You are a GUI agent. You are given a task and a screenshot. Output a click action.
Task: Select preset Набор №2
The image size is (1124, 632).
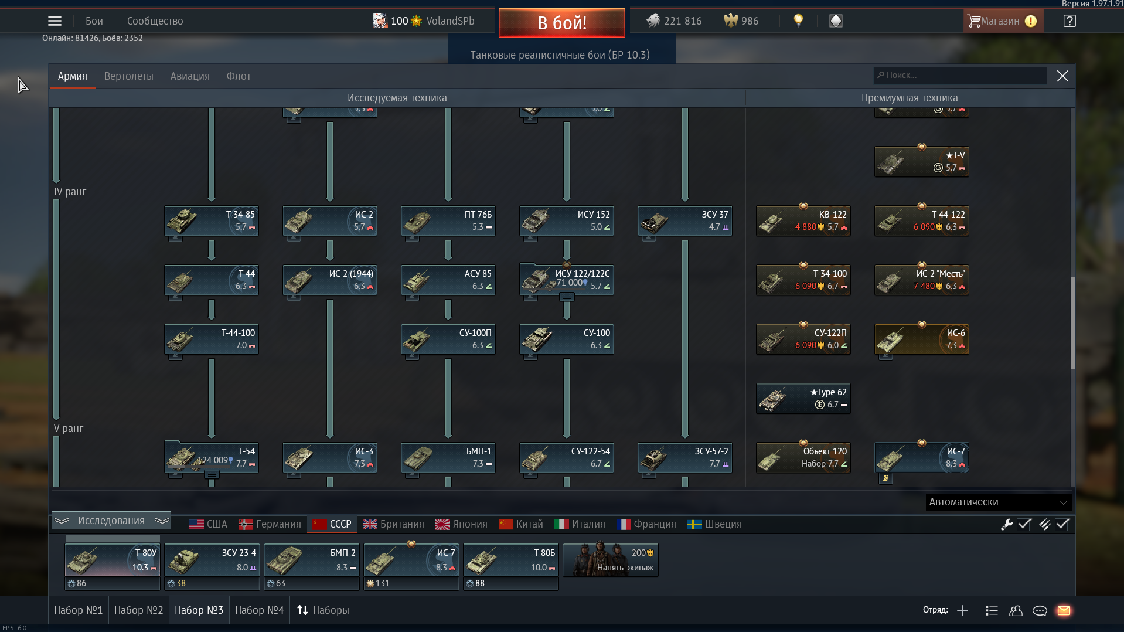click(139, 611)
